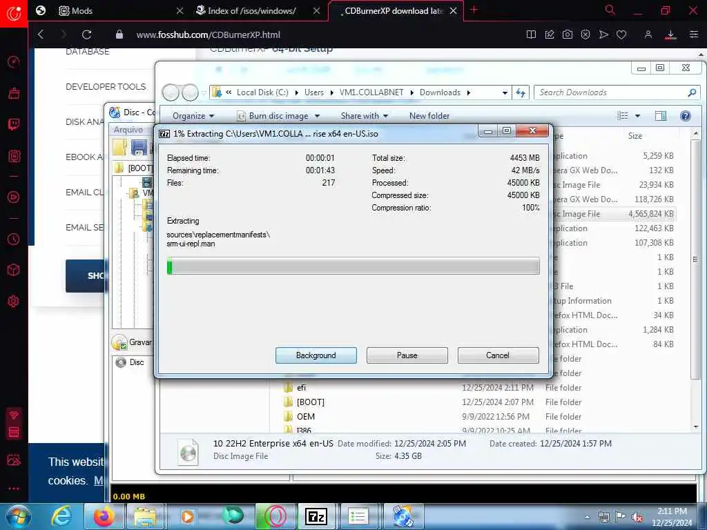Open the profile icon in Opera toolbar
This screenshot has width=707, height=530.
648,35
